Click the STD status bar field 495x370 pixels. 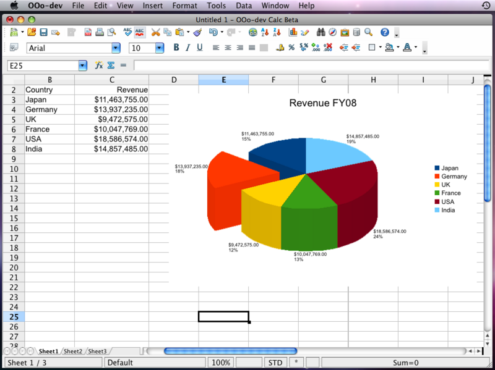pyautogui.click(x=275, y=362)
